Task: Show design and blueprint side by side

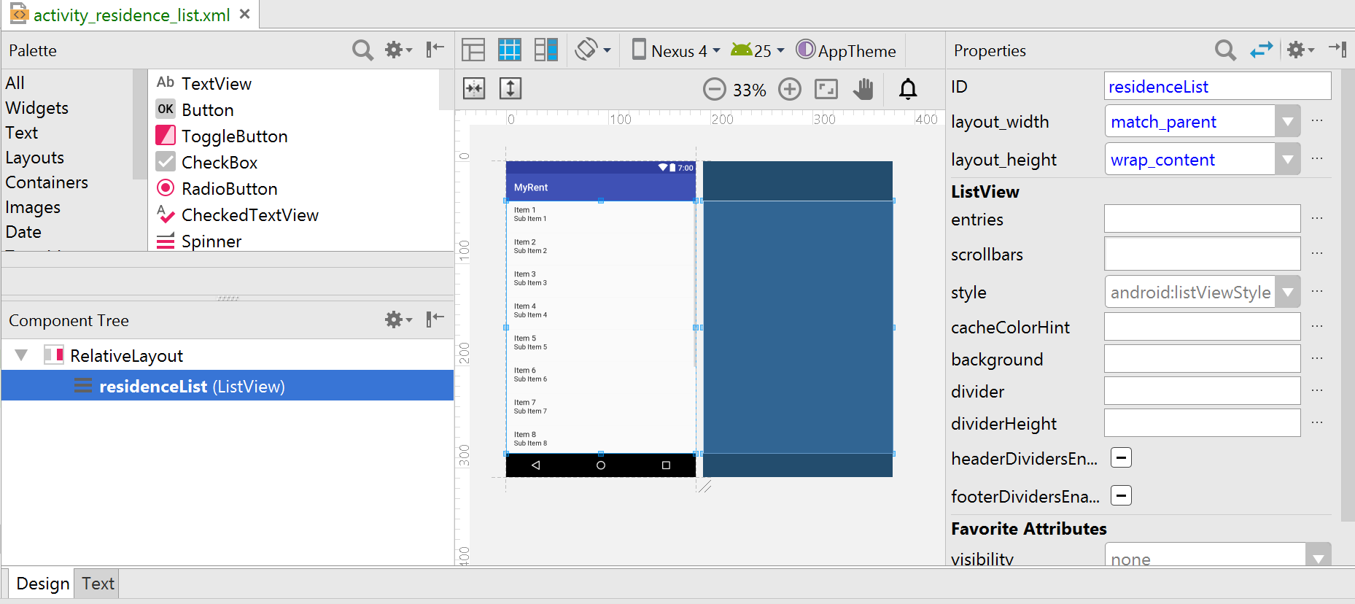Action: [546, 50]
